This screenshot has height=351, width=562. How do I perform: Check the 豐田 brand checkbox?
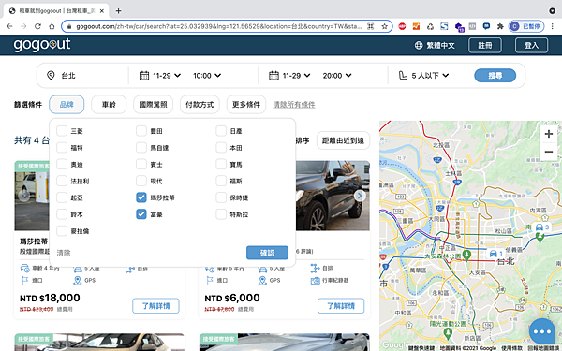[x=141, y=131]
